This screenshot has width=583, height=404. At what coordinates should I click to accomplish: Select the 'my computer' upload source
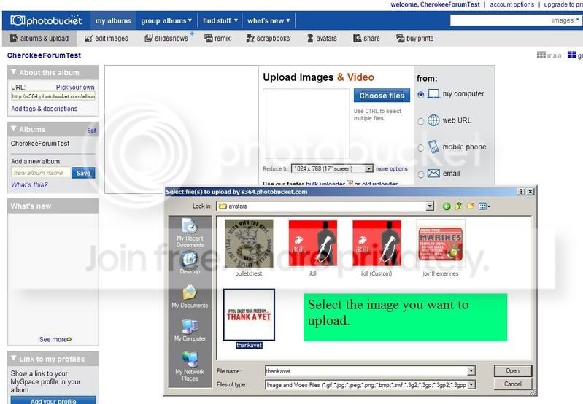[421, 95]
